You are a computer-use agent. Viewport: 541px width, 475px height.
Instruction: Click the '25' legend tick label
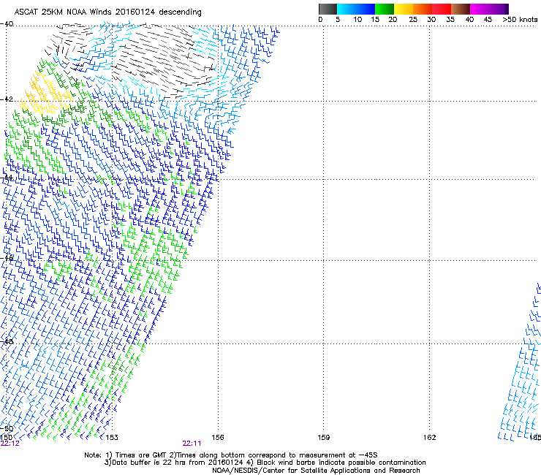tap(413, 20)
